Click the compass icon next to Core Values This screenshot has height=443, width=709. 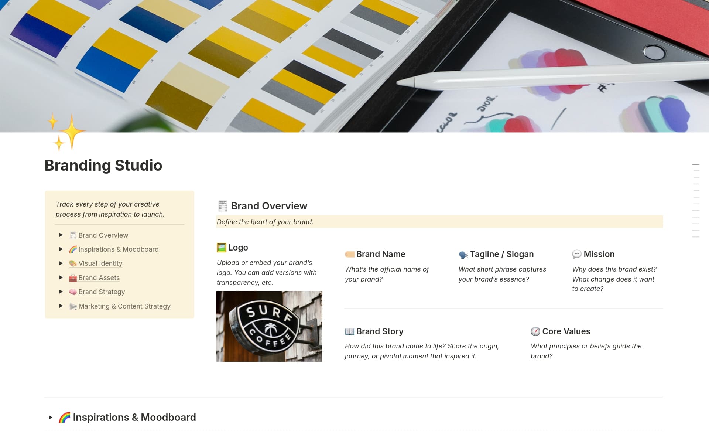point(535,331)
